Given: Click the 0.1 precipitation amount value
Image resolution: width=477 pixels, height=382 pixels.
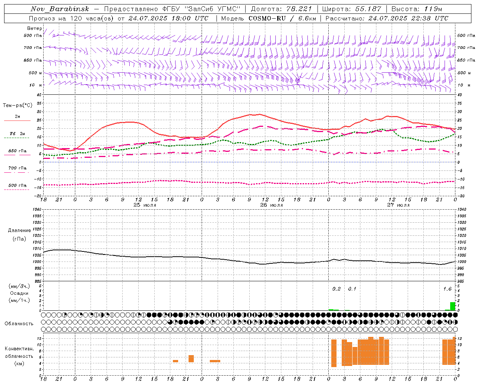Looking at the screenshot, I should 352,289.
